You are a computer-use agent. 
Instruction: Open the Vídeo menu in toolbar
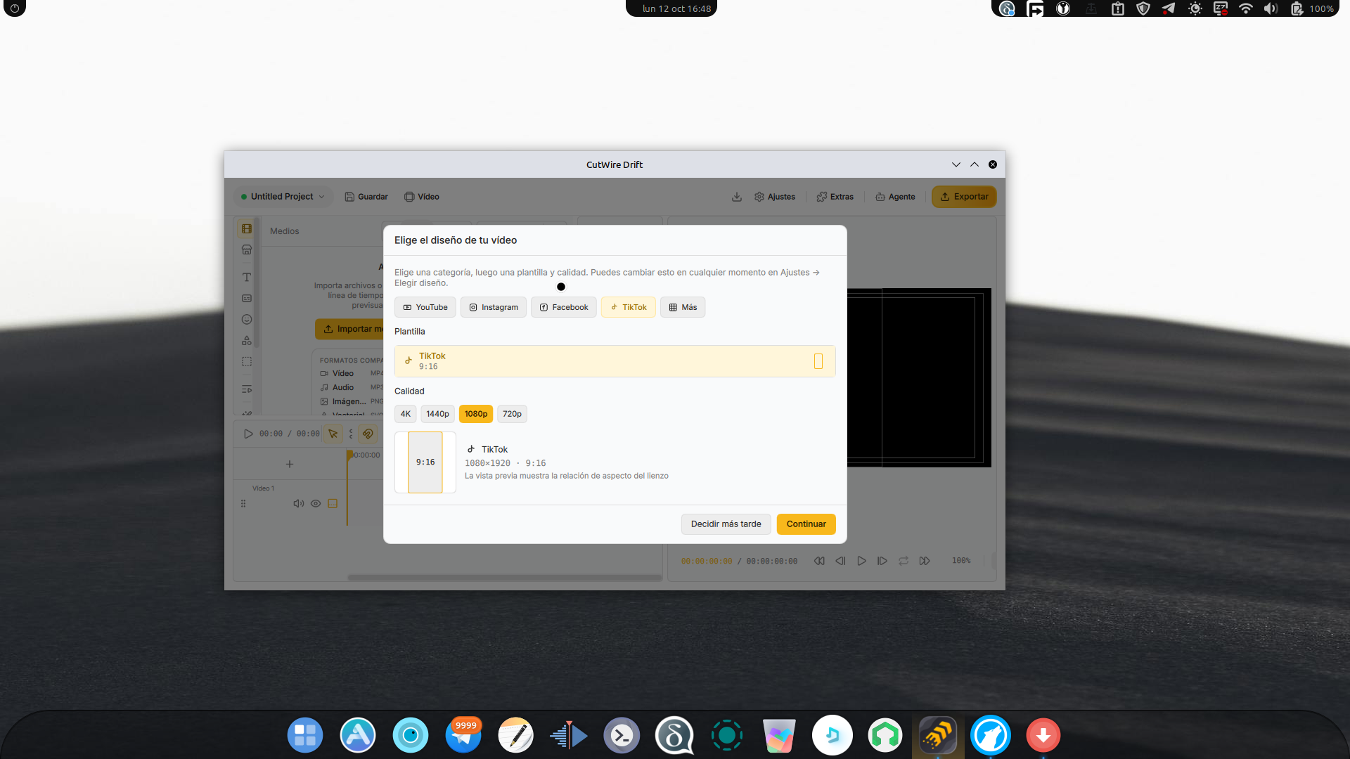pyautogui.click(x=422, y=197)
